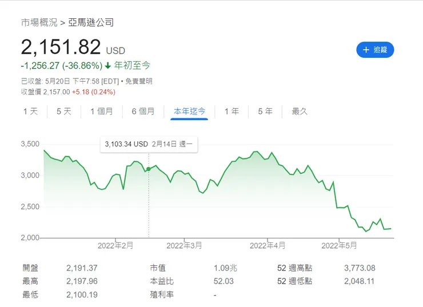The image size is (423, 307).
Task: Click the 3,500 y-axis label
Action: pyautogui.click(x=30, y=144)
